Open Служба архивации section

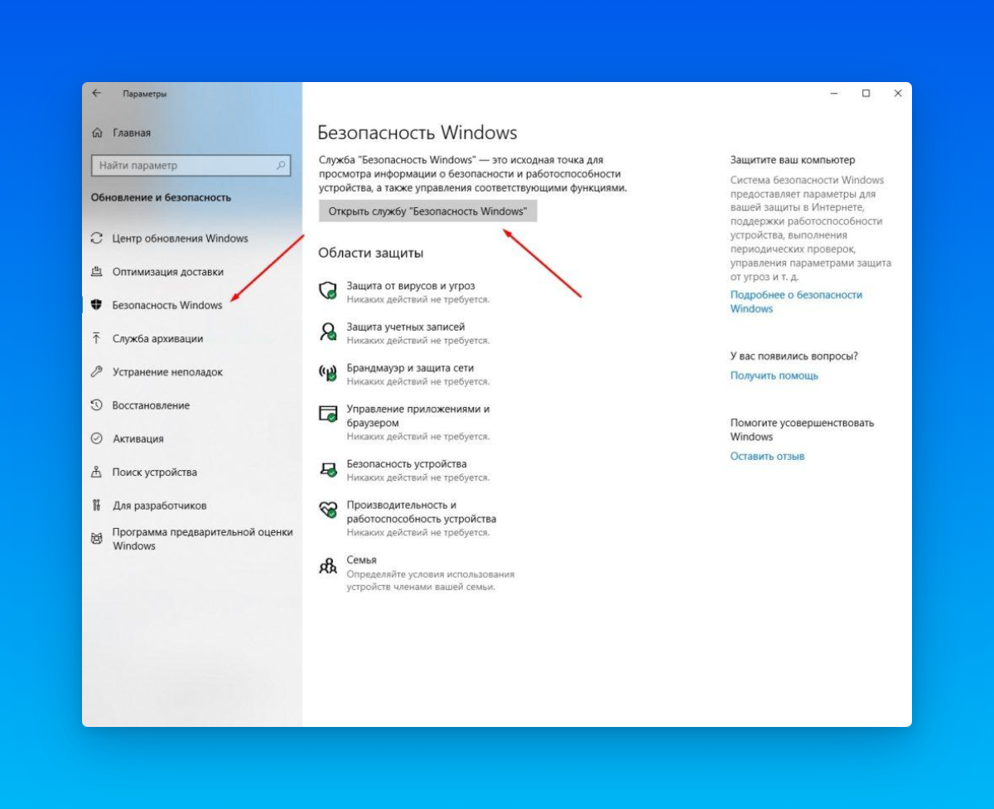pos(157,338)
